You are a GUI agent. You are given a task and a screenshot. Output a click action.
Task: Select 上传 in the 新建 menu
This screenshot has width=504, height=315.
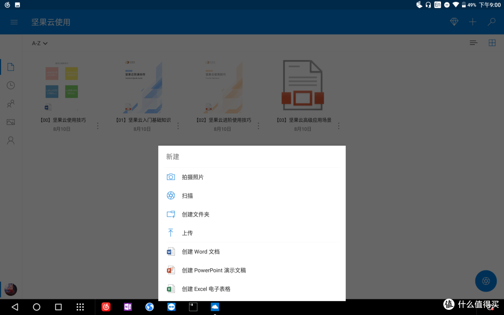[x=252, y=233]
